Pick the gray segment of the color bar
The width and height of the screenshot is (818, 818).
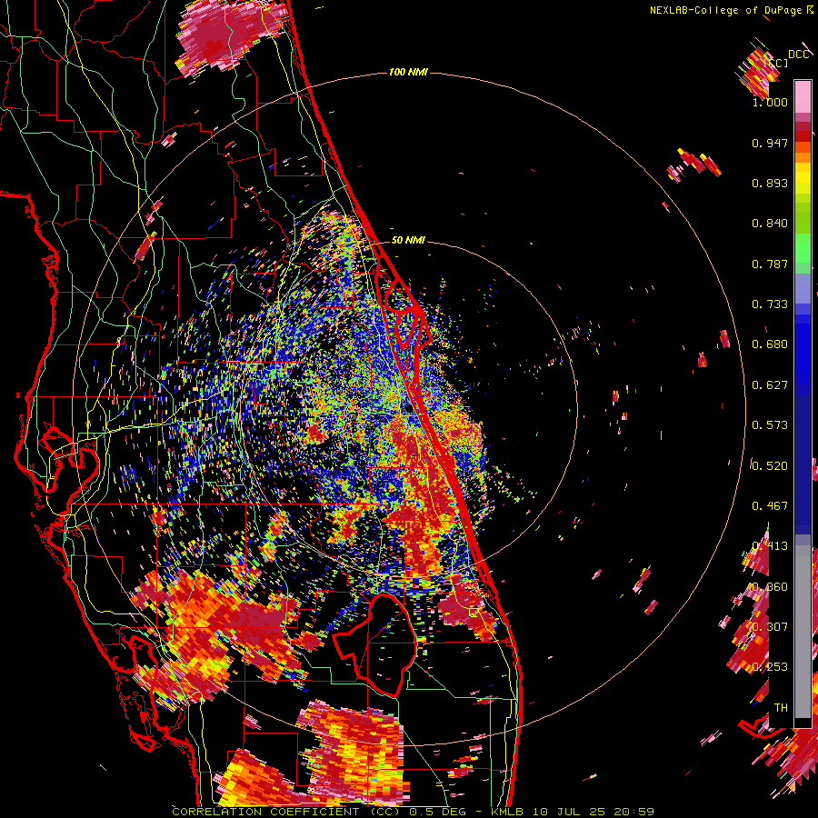(x=803, y=632)
